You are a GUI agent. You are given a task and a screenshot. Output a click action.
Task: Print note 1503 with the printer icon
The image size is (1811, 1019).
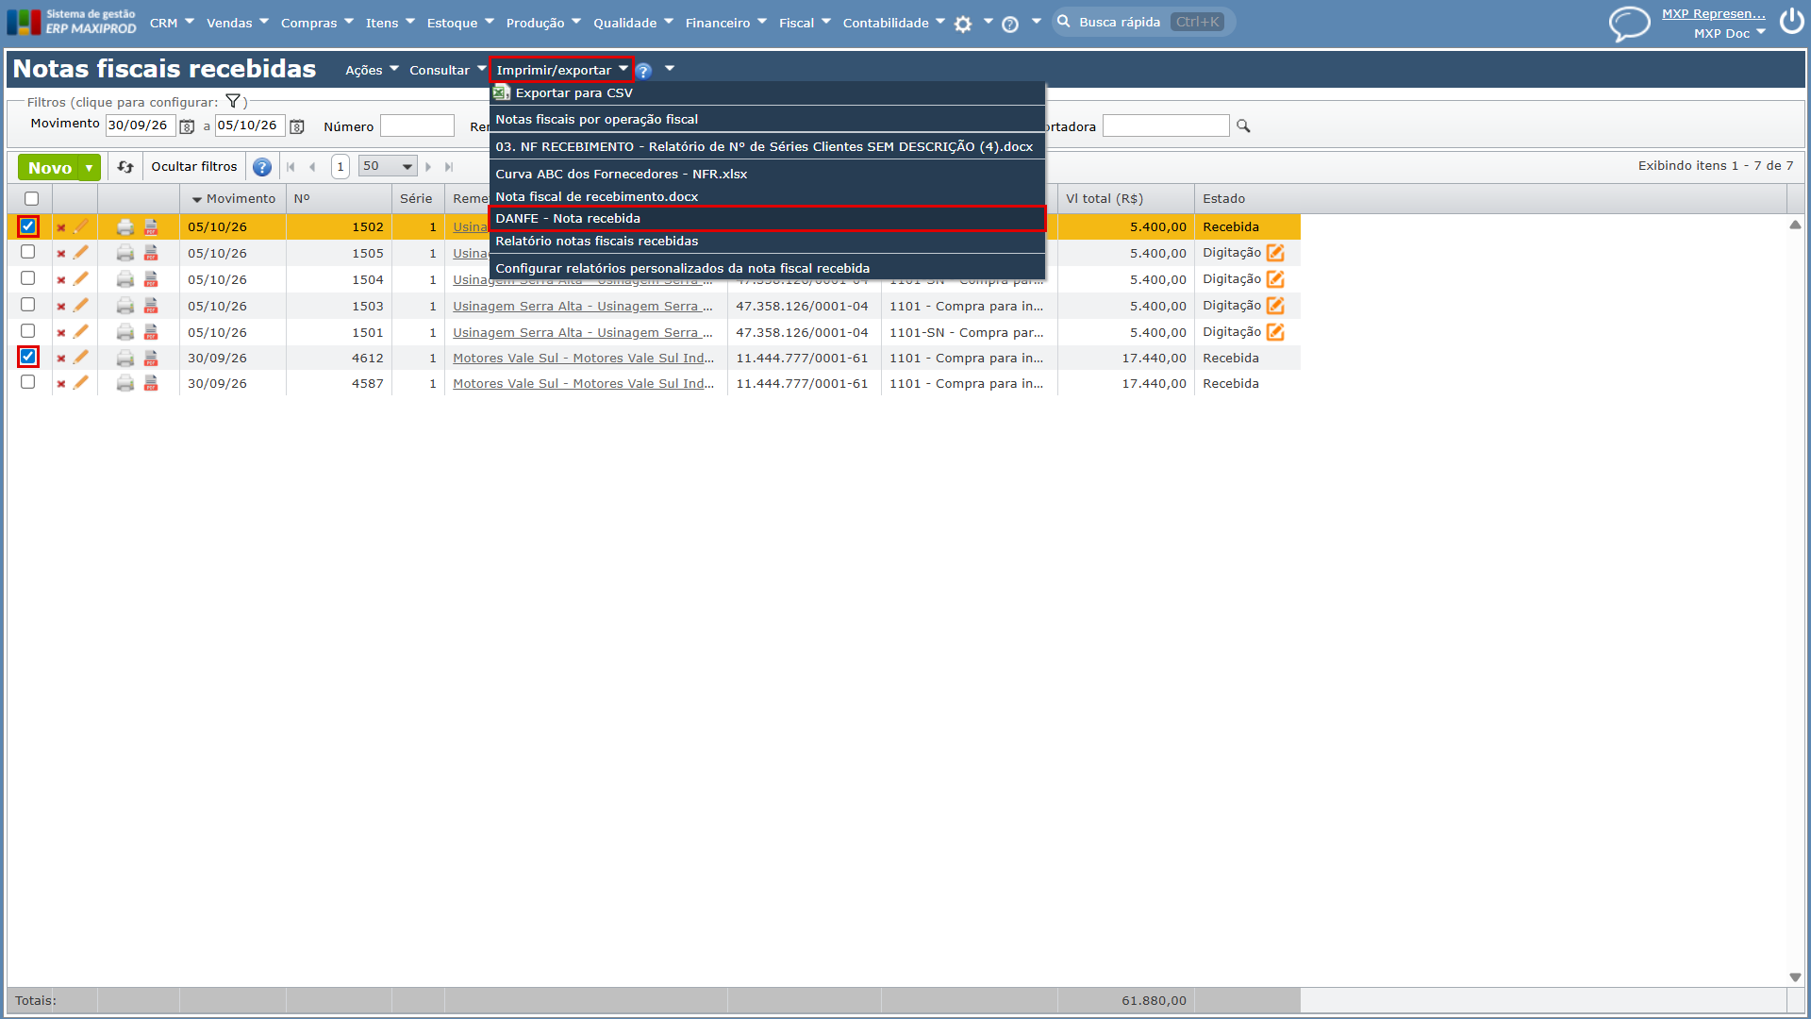point(125,306)
